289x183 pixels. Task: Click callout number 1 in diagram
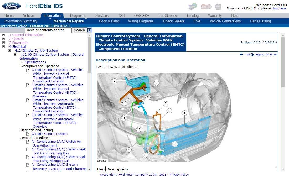click(x=129, y=150)
